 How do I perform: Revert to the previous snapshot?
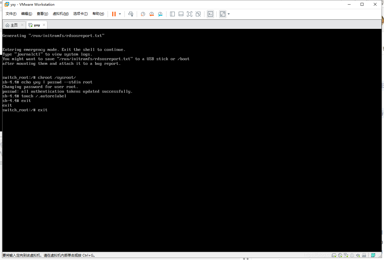click(152, 14)
